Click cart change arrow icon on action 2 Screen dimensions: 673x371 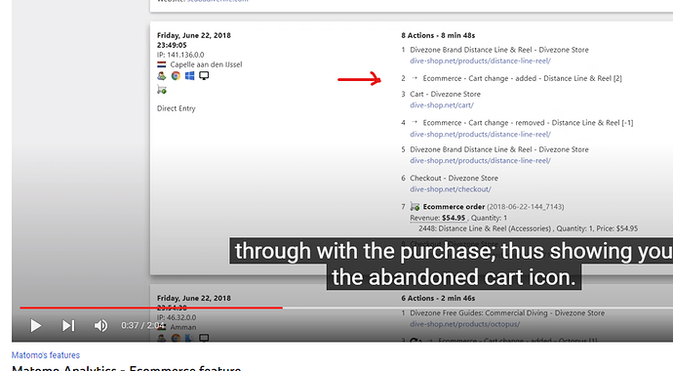click(415, 78)
